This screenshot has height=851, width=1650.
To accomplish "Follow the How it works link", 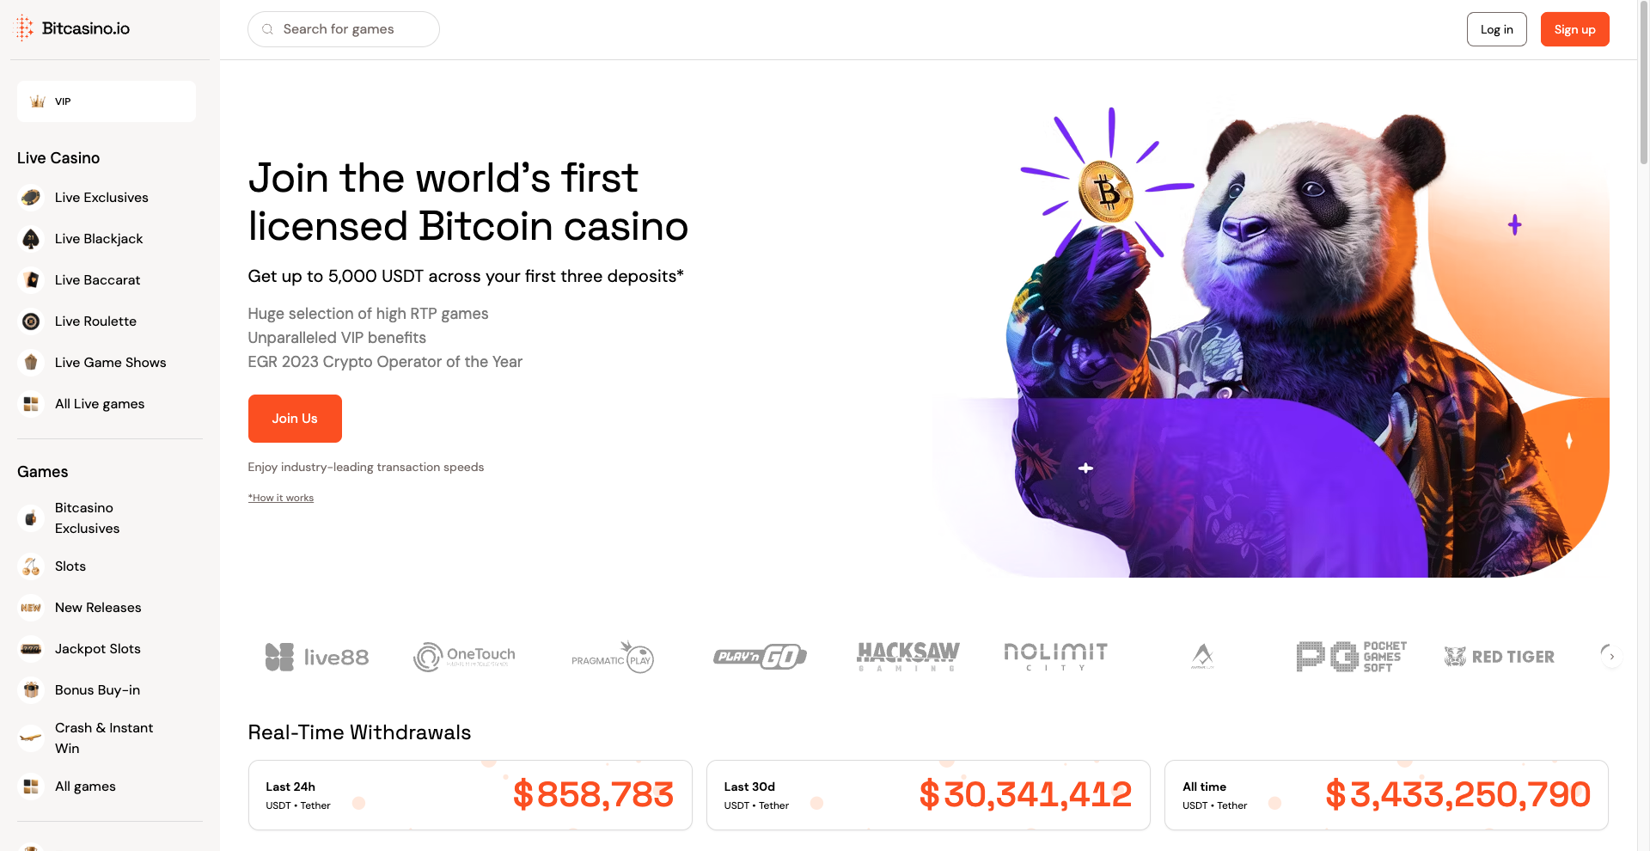I will (281, 498).
